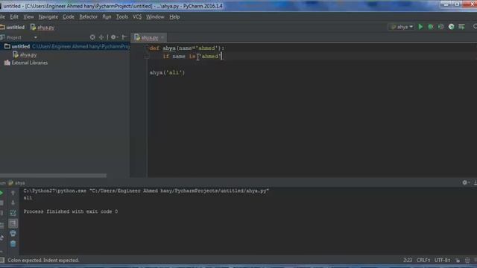Expand External Libraries in the project tree

pos(26,63)
